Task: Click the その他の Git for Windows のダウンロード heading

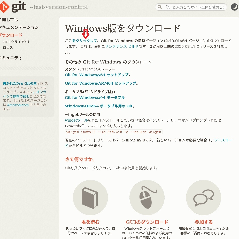Action: pos(108,62)
